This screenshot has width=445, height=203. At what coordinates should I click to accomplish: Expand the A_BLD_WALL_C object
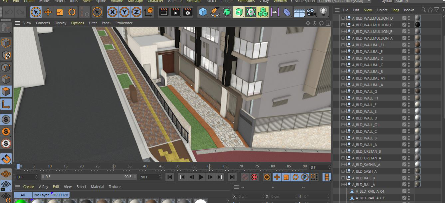click(343, 131)
